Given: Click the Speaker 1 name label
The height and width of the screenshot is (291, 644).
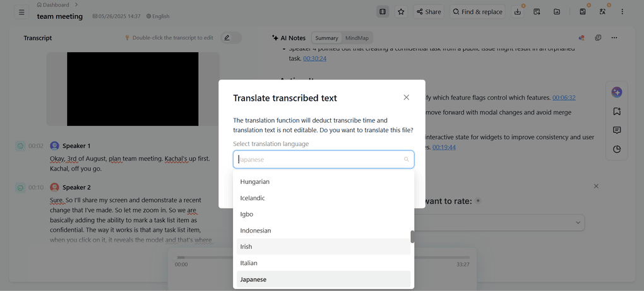Looking at the screenshot, I should pos(76,146).
